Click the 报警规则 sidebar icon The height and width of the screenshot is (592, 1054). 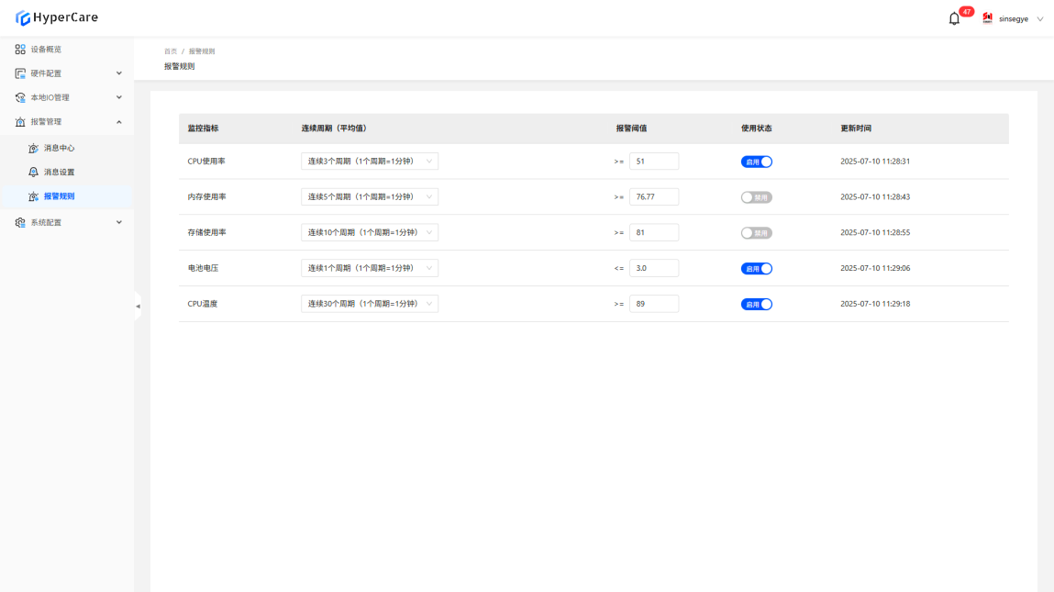(34, 196)
